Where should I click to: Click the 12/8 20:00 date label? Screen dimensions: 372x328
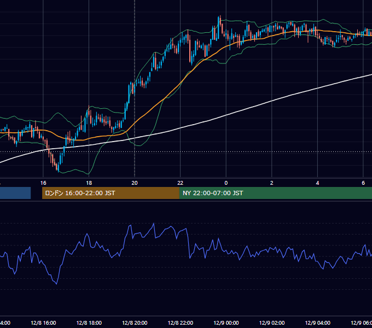coord(135,323)
